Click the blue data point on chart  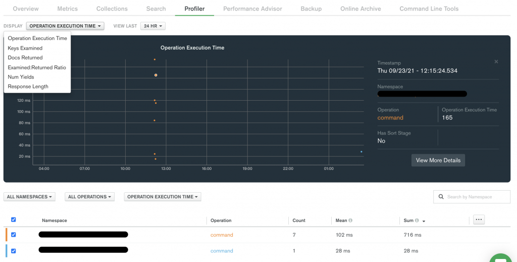point(361,152)
